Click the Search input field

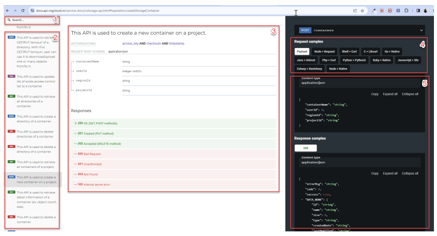pos(32,20)
